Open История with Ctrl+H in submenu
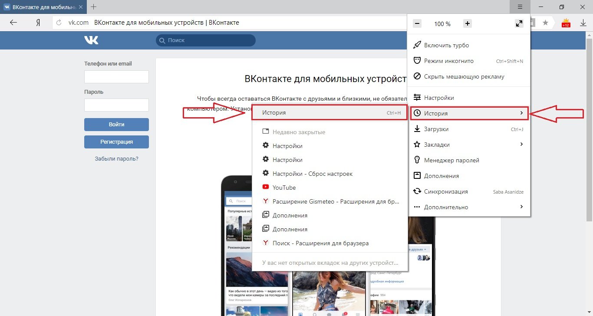Screen dimensions: 593x316 coord(330,112)
